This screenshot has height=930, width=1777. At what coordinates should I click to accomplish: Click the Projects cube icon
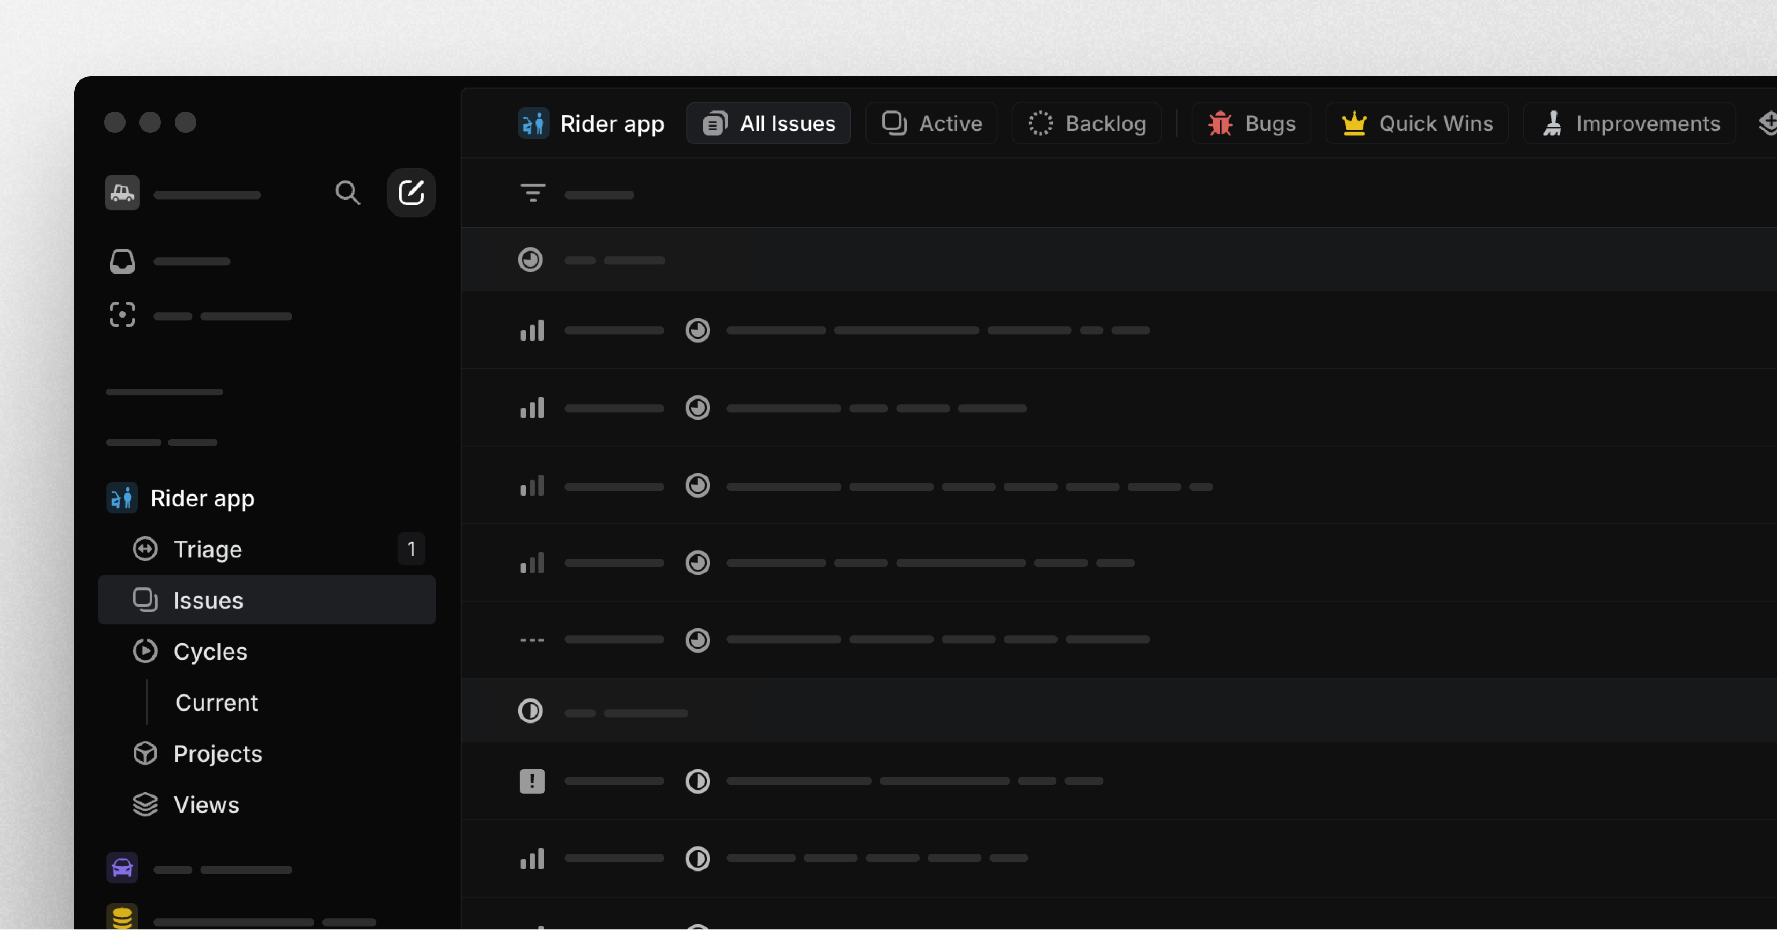click(x=145, y=754)
